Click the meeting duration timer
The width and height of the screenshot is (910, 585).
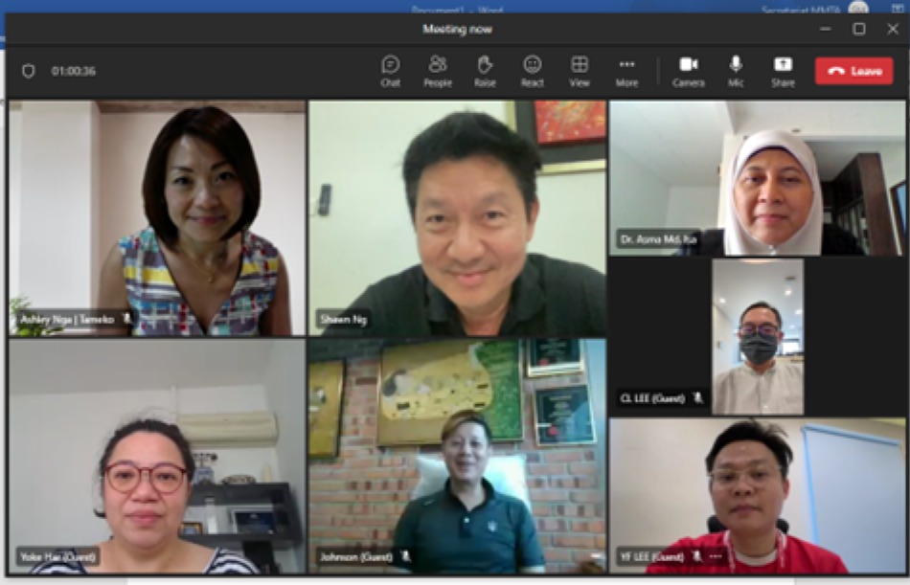pyautogui.click(x=74, y=71)
